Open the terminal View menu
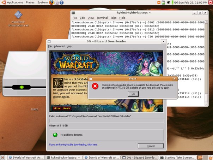 coord(91,18)
